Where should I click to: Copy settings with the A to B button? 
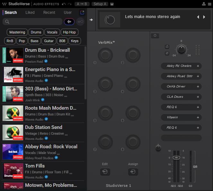pyautogui.click(x=82, y=4)
